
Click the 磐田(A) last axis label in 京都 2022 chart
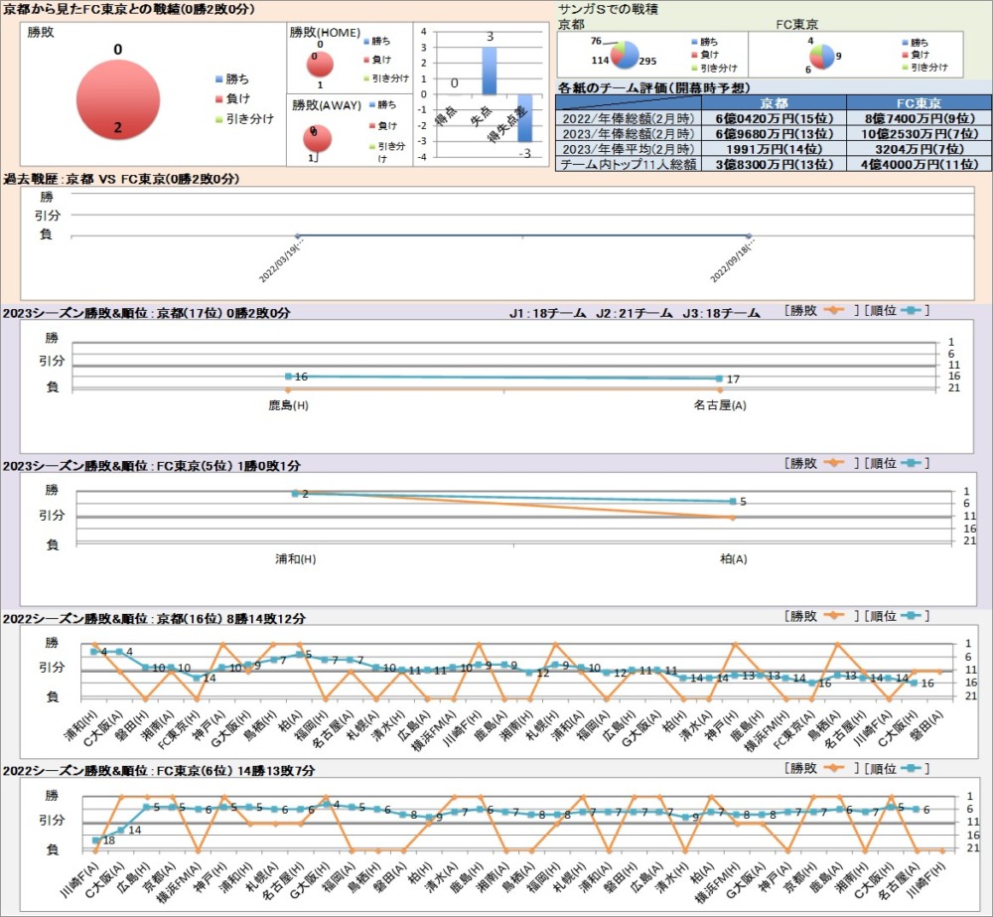928,723
